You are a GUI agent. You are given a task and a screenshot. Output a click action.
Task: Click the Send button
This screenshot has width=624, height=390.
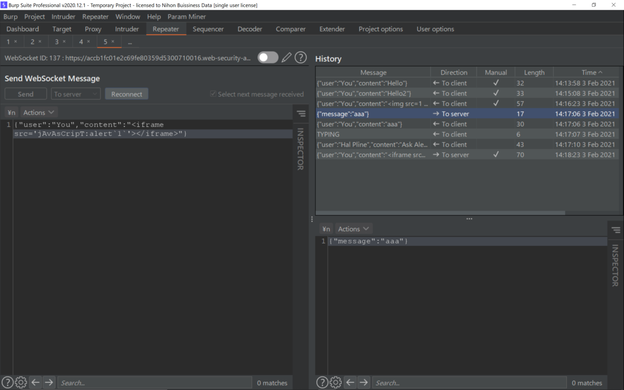click(x=25, y=94)
